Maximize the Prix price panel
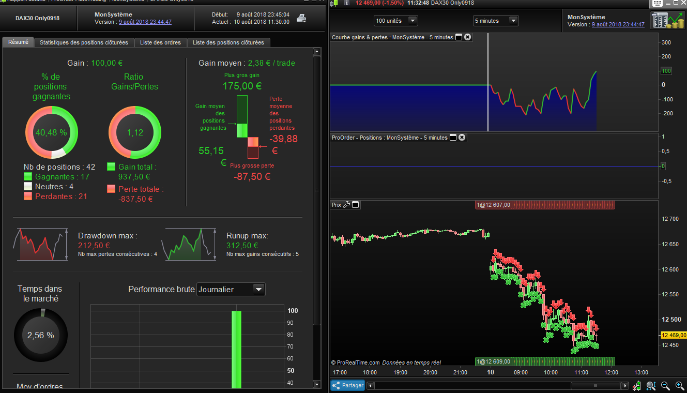Screen dimensions: 687x393 point(356,205)
